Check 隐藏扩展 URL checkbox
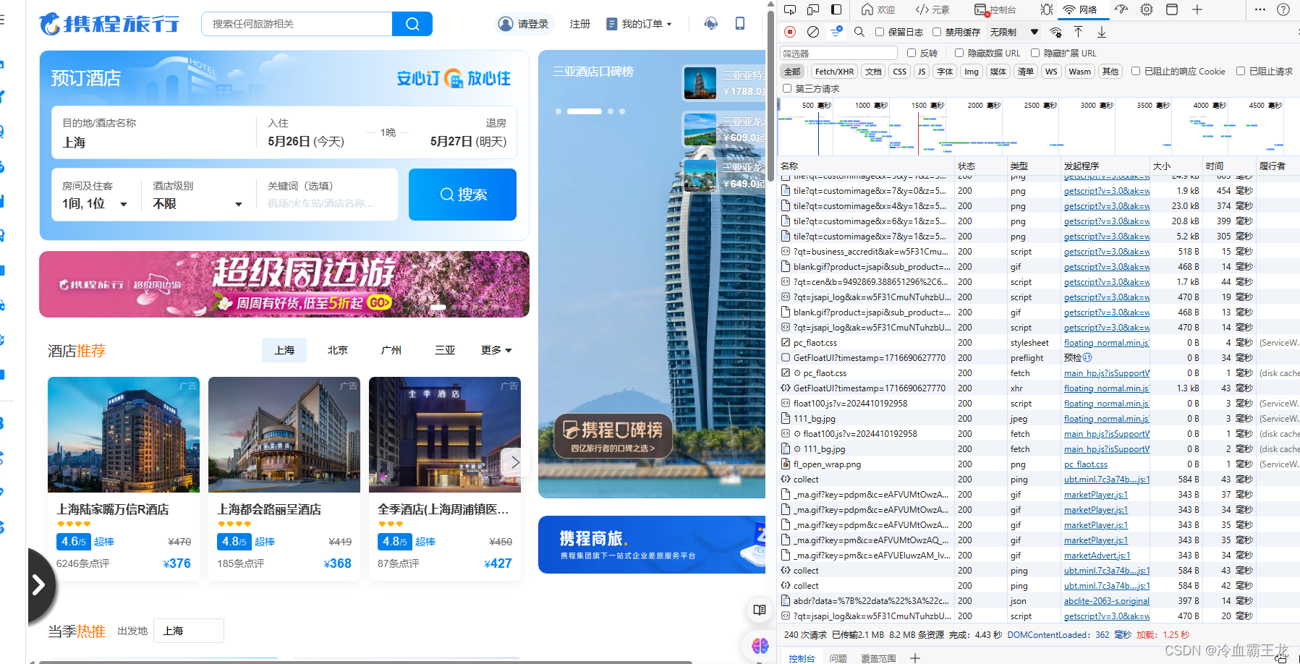 pyautogui.click(x=1035, y=53)
